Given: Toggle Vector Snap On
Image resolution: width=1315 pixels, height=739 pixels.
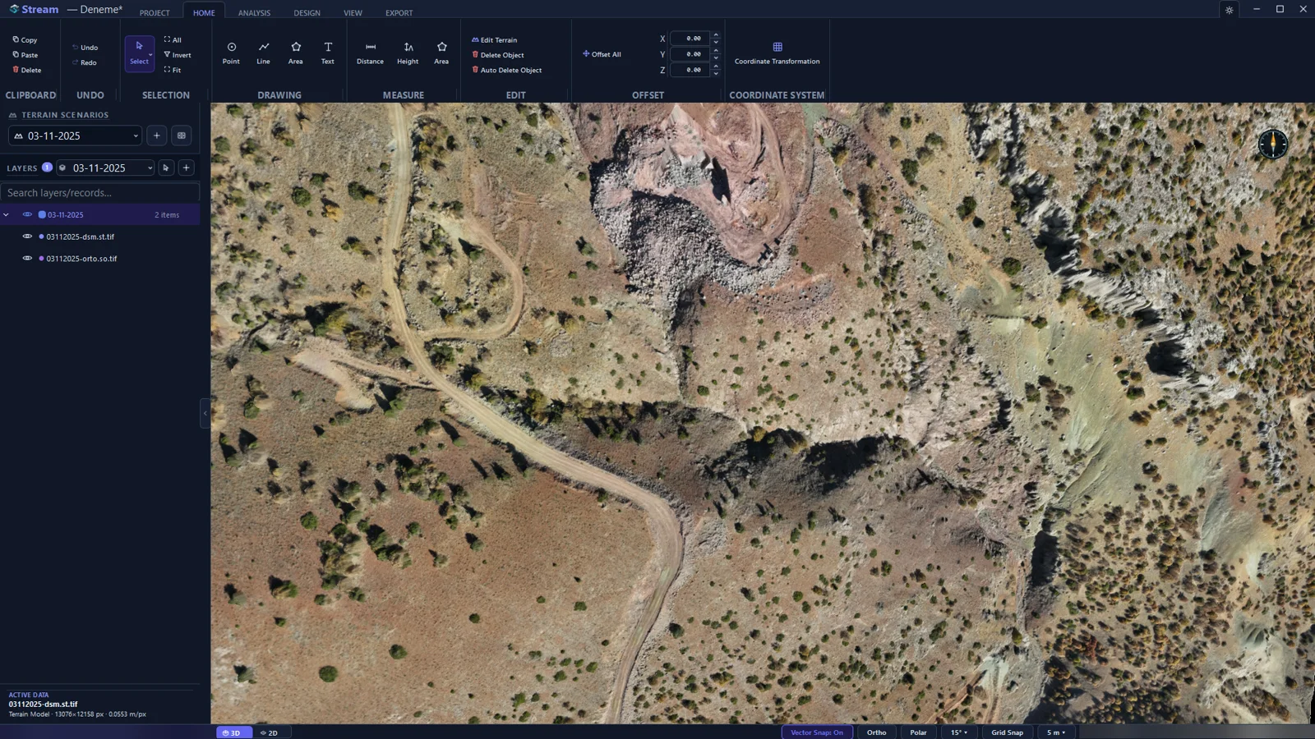Looking at the screenshot, I should click(x=817, y=732).
